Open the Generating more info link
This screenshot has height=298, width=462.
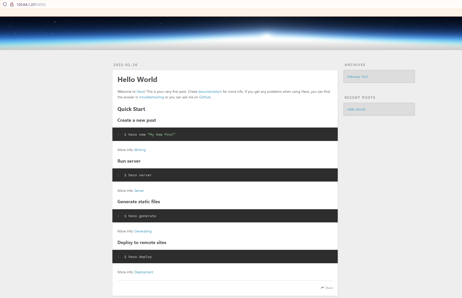143,231
